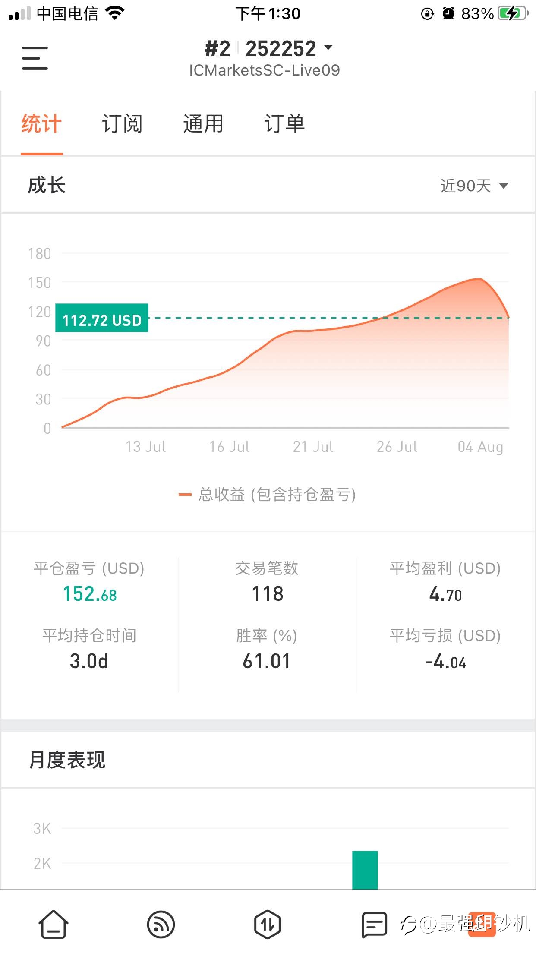Viewport: 536px width, 953px height.
Task: Tap the green monthly performance bar
Action: coord(365,870)
